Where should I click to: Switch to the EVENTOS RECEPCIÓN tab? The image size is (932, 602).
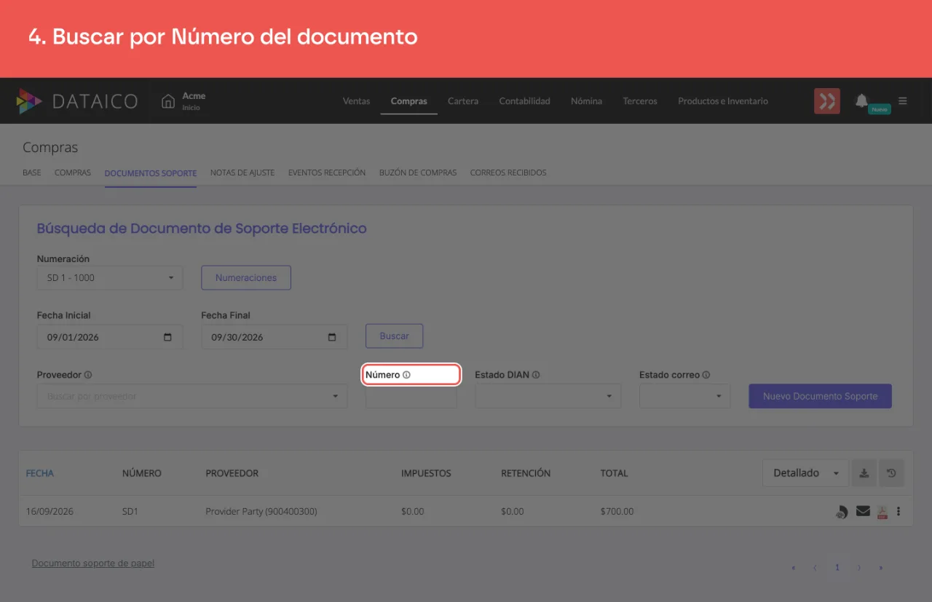[327, 173]
